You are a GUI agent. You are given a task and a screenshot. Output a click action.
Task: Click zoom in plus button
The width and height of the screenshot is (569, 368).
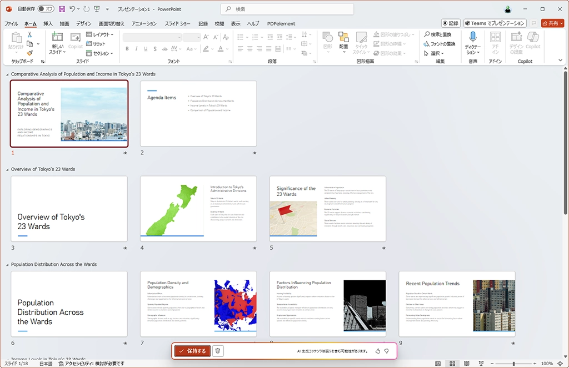coord(535,364)
